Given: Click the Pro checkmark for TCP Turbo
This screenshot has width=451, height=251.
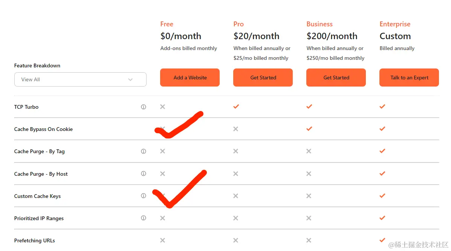Looking at the screenshot, I should click(236, 106).
